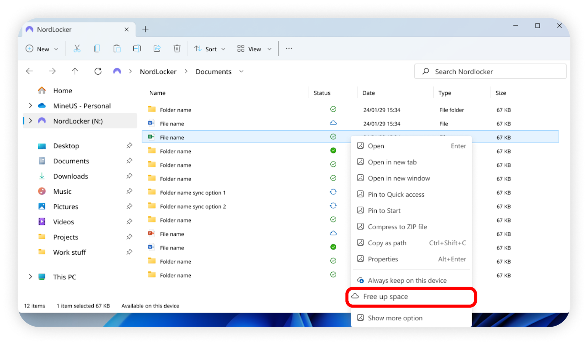
Task: Open the Sort dropdown
Action: coord(209,49)
